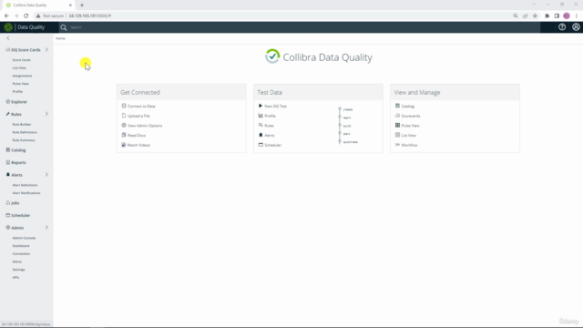Click the Read Docs icon

click(124, 135)
